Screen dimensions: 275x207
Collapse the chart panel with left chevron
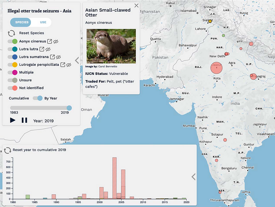click(194, 177)
